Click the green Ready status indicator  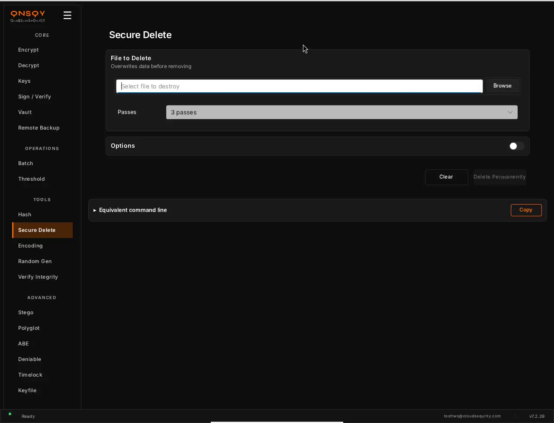pyautogui.click(x=10, y=414)
